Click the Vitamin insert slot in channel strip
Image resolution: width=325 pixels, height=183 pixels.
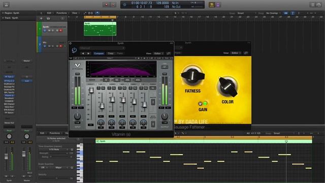pos(9,96)
